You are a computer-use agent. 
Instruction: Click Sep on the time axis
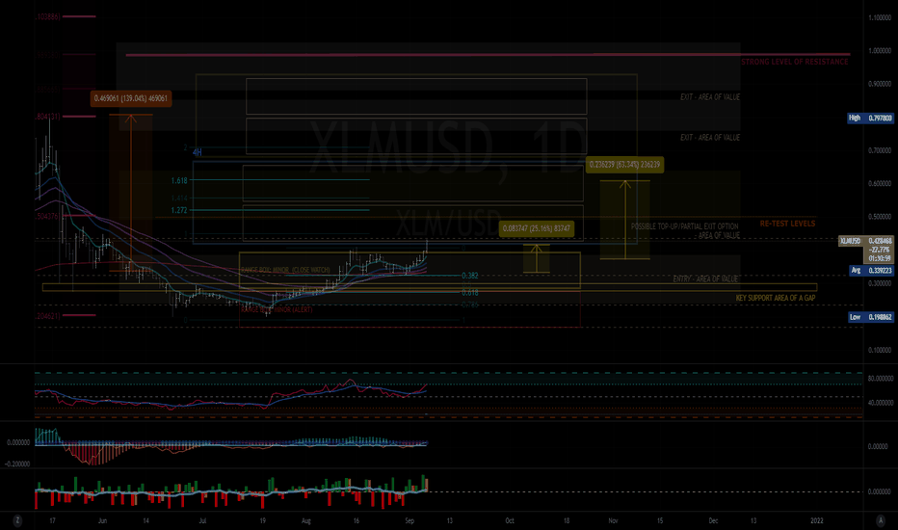[409, 520]
